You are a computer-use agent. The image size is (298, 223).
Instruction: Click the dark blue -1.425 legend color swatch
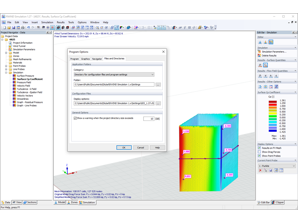[273, 131]
